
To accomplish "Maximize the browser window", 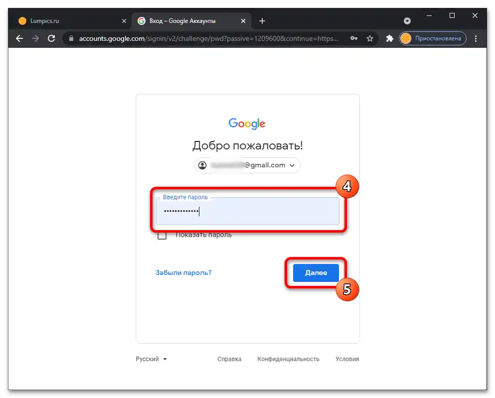I will point(452,15).
